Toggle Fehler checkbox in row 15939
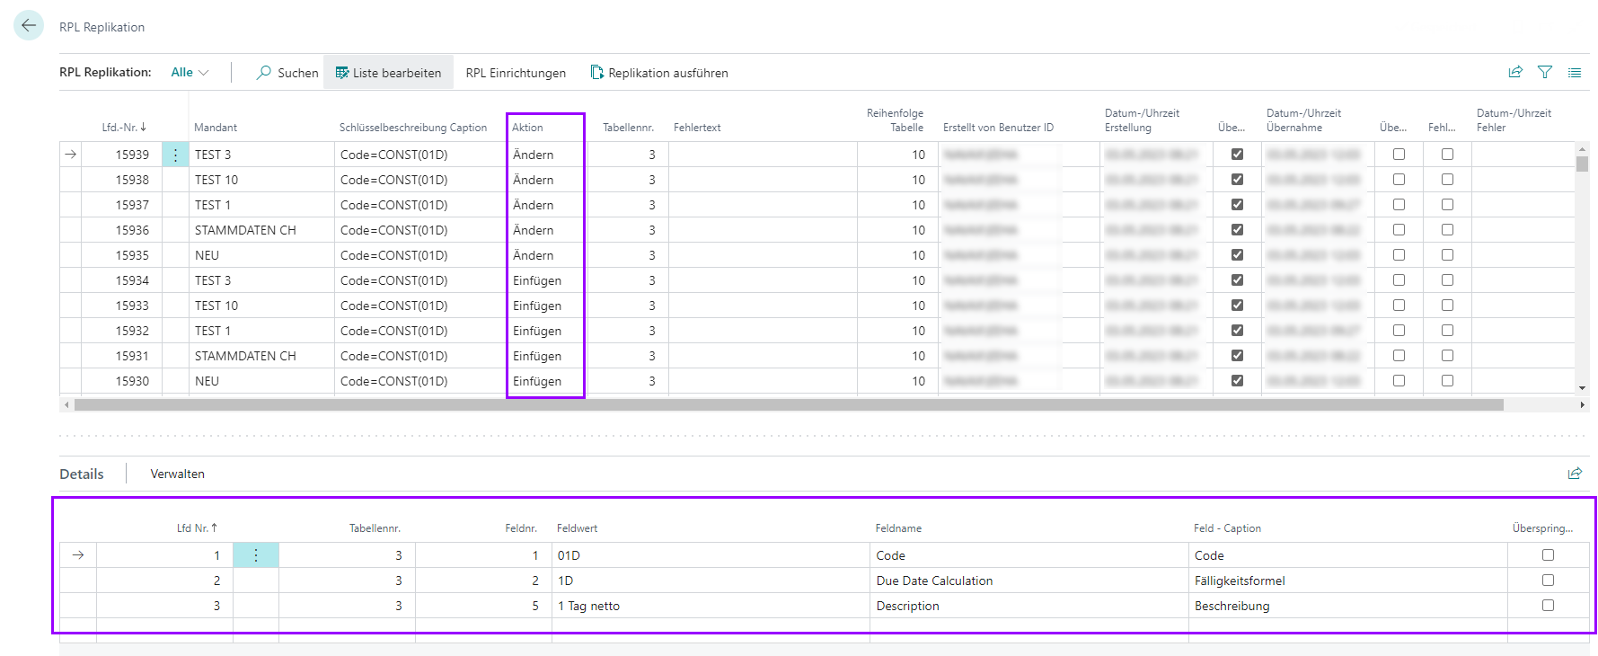 (x=1447, y=155)
